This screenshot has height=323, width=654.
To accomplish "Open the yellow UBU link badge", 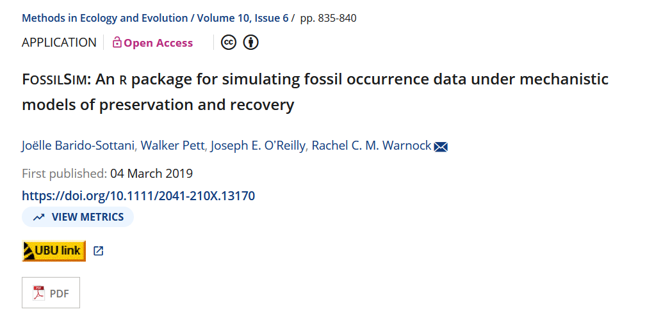I will pos(54,251).
